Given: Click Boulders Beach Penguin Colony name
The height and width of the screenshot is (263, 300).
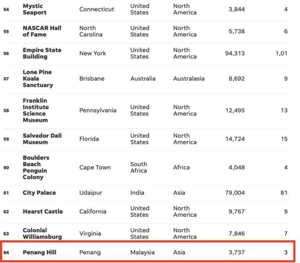Looking at the screenshot, I should pyautogui.click(x=36, y=167).
